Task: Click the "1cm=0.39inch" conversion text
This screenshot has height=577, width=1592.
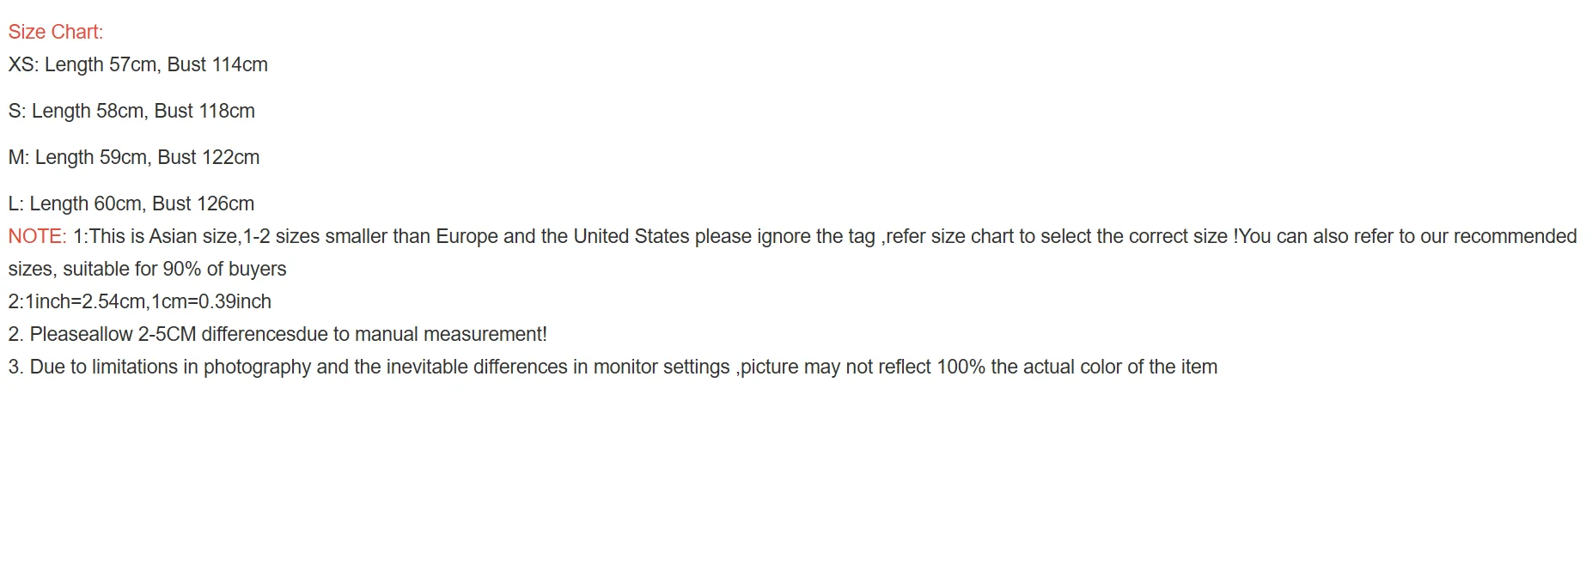Action: tap(211, 301)
